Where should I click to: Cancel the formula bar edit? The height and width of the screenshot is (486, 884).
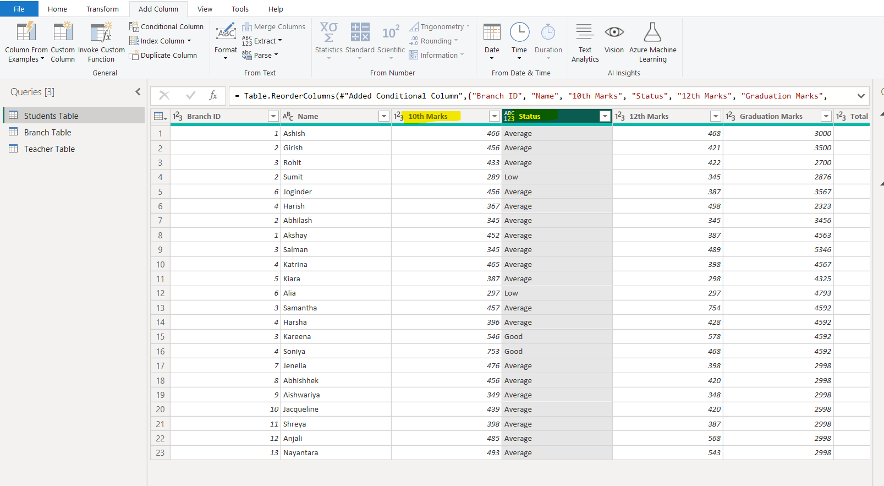coord(164,95)
